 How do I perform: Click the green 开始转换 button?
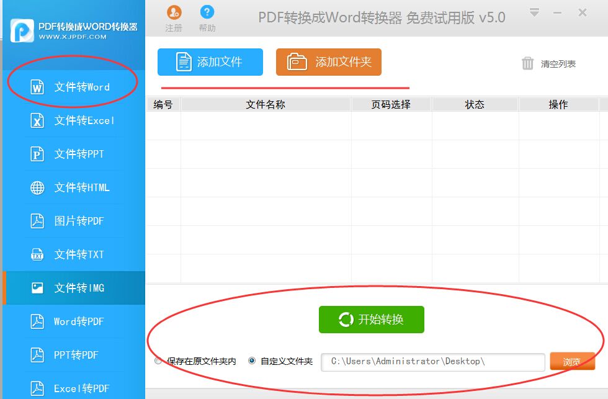(372, 320)
